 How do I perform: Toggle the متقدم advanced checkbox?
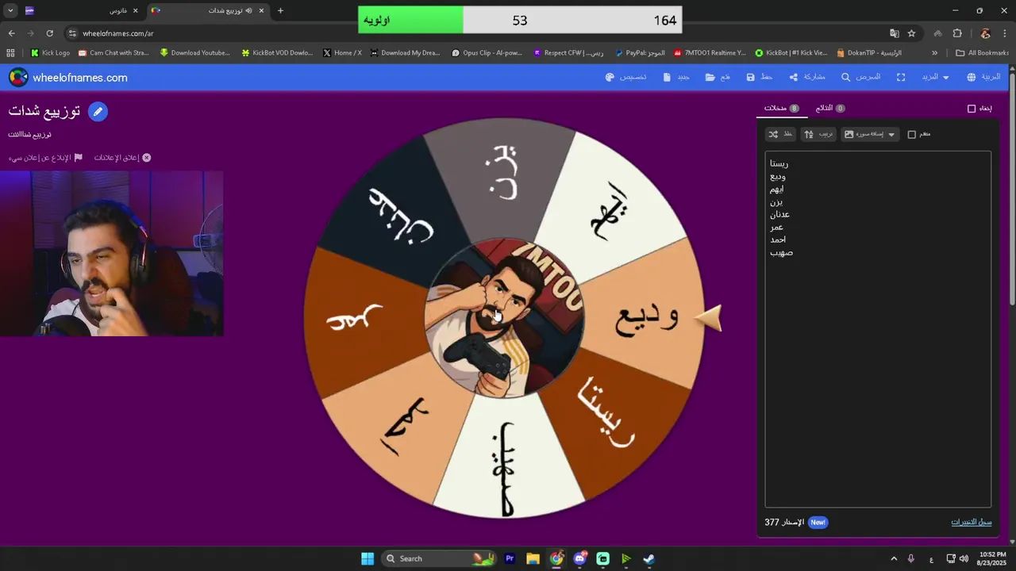(x=911, y=134)
